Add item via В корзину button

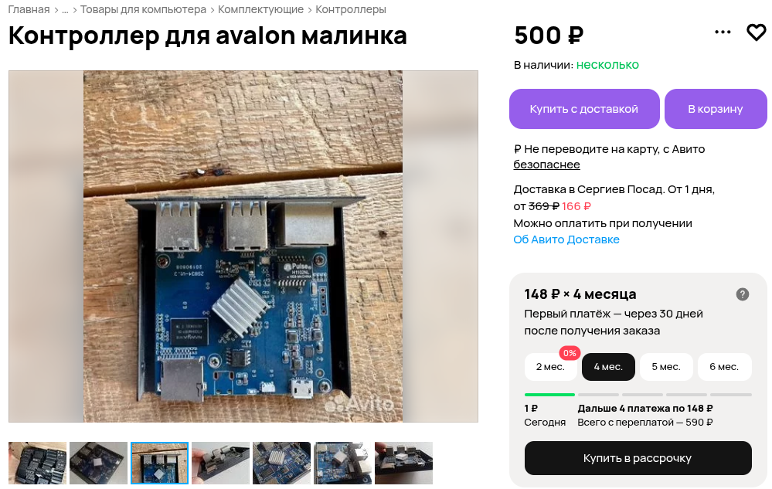pos(716,109)
